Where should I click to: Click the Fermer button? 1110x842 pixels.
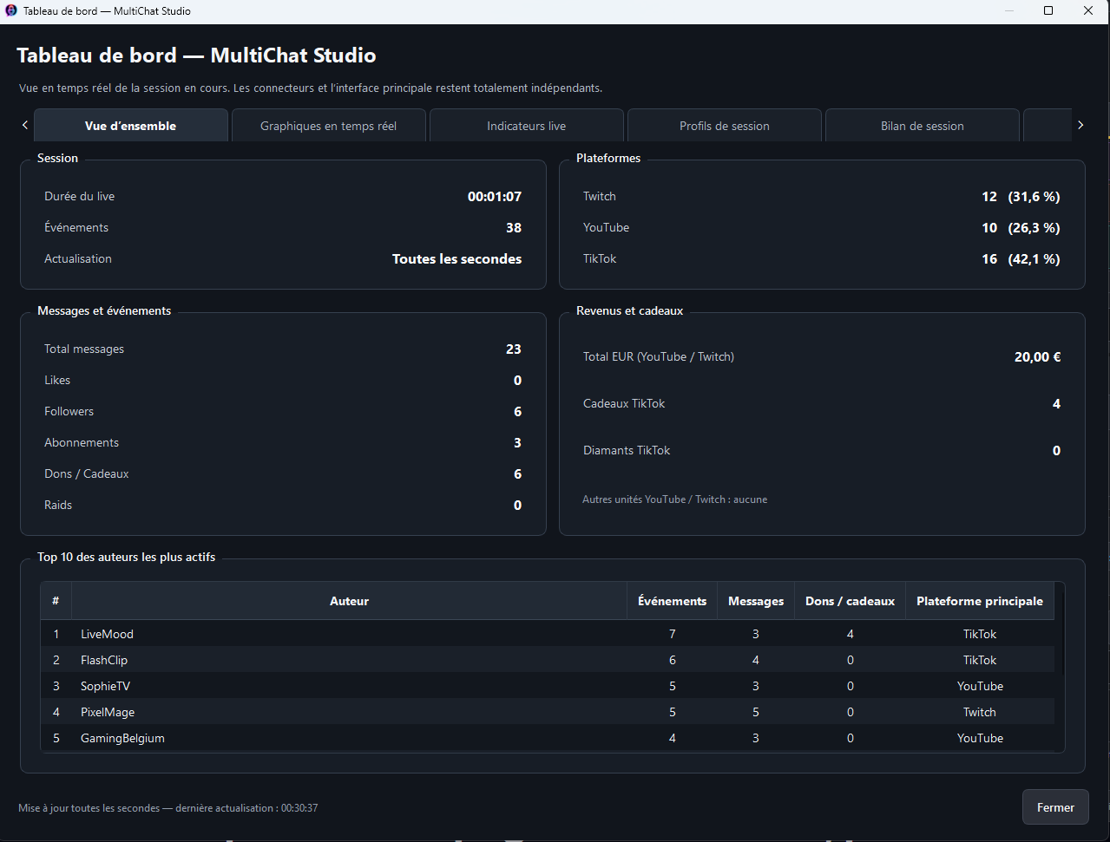[x=1055, y=807]
